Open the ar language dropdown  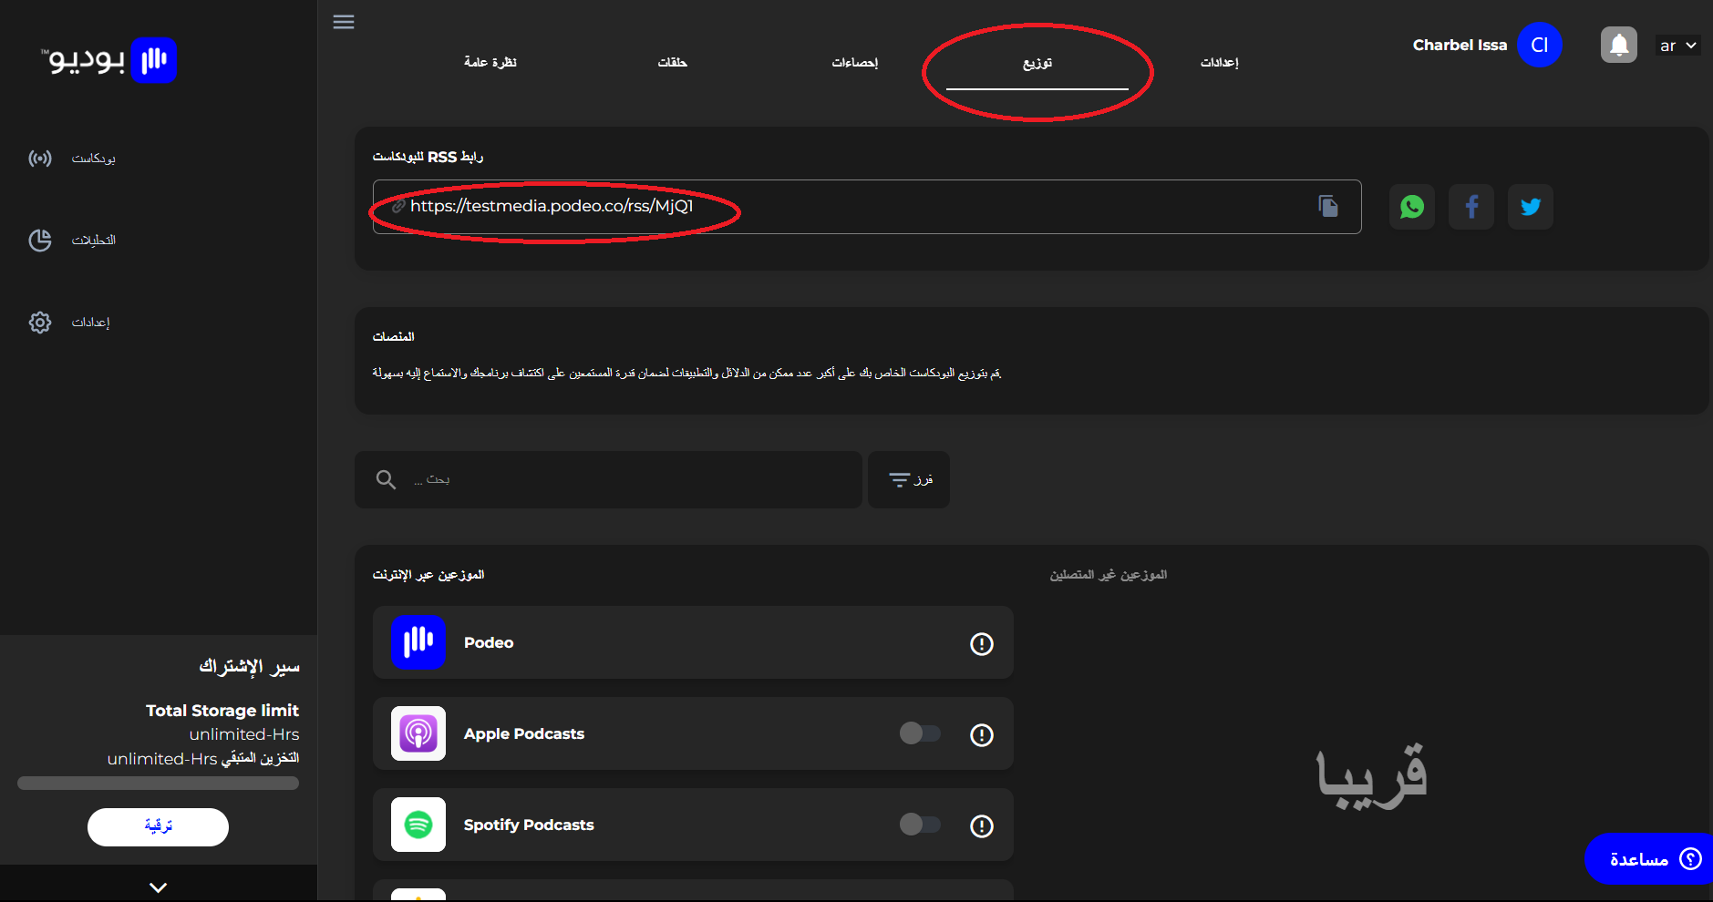1678,46
